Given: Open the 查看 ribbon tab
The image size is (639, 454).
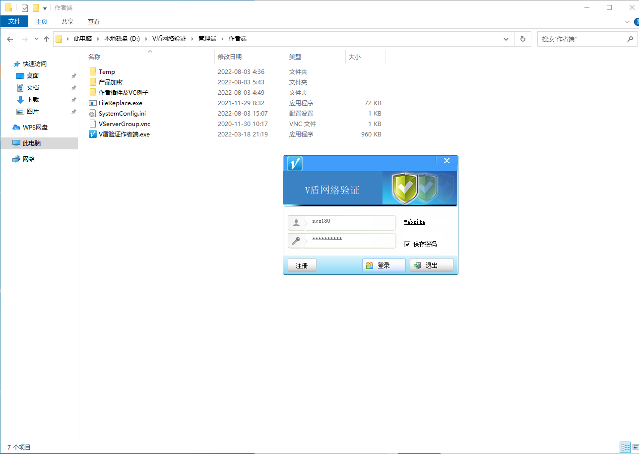Looking at the screenshot, I should (94, 21).
